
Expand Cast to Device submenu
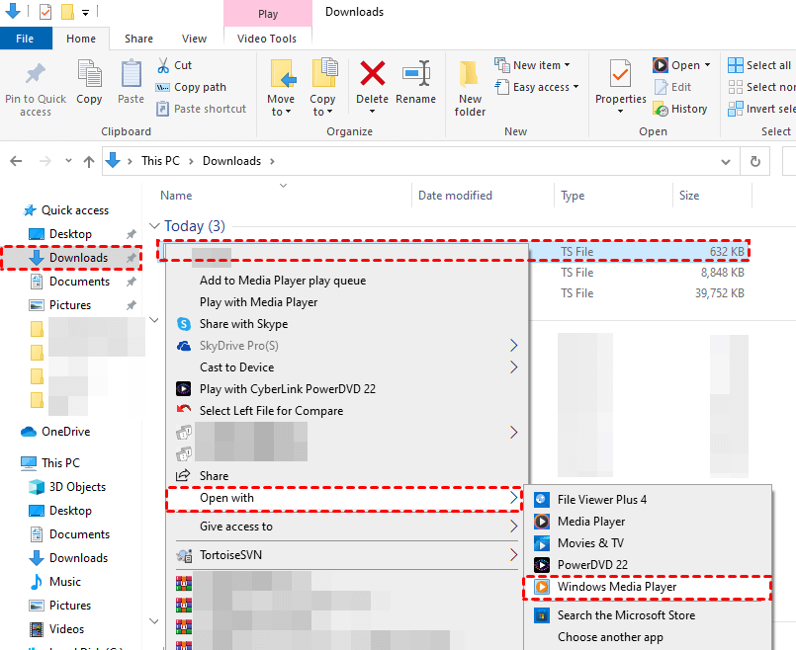514,367
